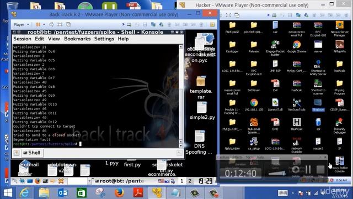The height and width of the screenshot is (199, 353).
Task: Open Outlook from the Windows taskbar
Action: click(63, 193)
